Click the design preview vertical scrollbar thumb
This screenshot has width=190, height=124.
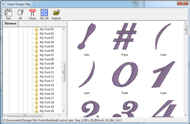pyautogui.click(x=185, y=30)
